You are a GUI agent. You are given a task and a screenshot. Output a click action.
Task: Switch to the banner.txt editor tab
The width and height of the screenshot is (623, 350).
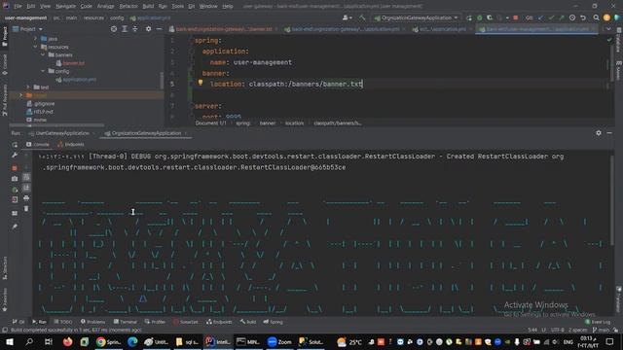pos(224,29)
